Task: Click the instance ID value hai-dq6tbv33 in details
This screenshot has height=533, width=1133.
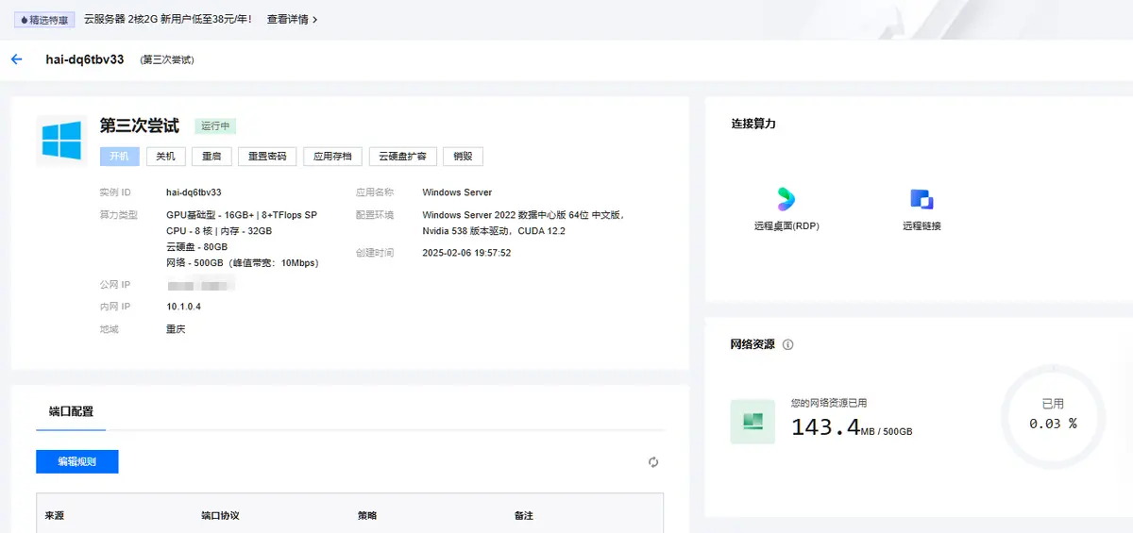Action: tap(194, 192)
